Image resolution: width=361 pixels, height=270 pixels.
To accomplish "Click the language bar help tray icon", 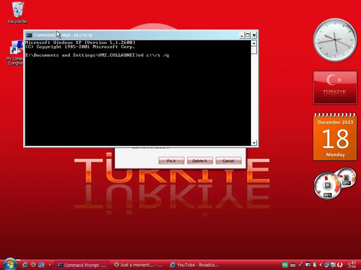I will (x=315, y=265).
